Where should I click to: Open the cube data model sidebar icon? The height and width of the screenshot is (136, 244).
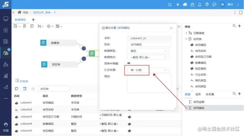pyautogui.click(x=6, y=53)
